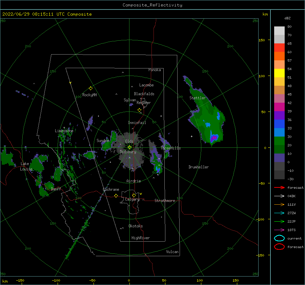The image size is (305, 285).
Task: Click the red forecast ellipse symbol
Action: point(279,247)
